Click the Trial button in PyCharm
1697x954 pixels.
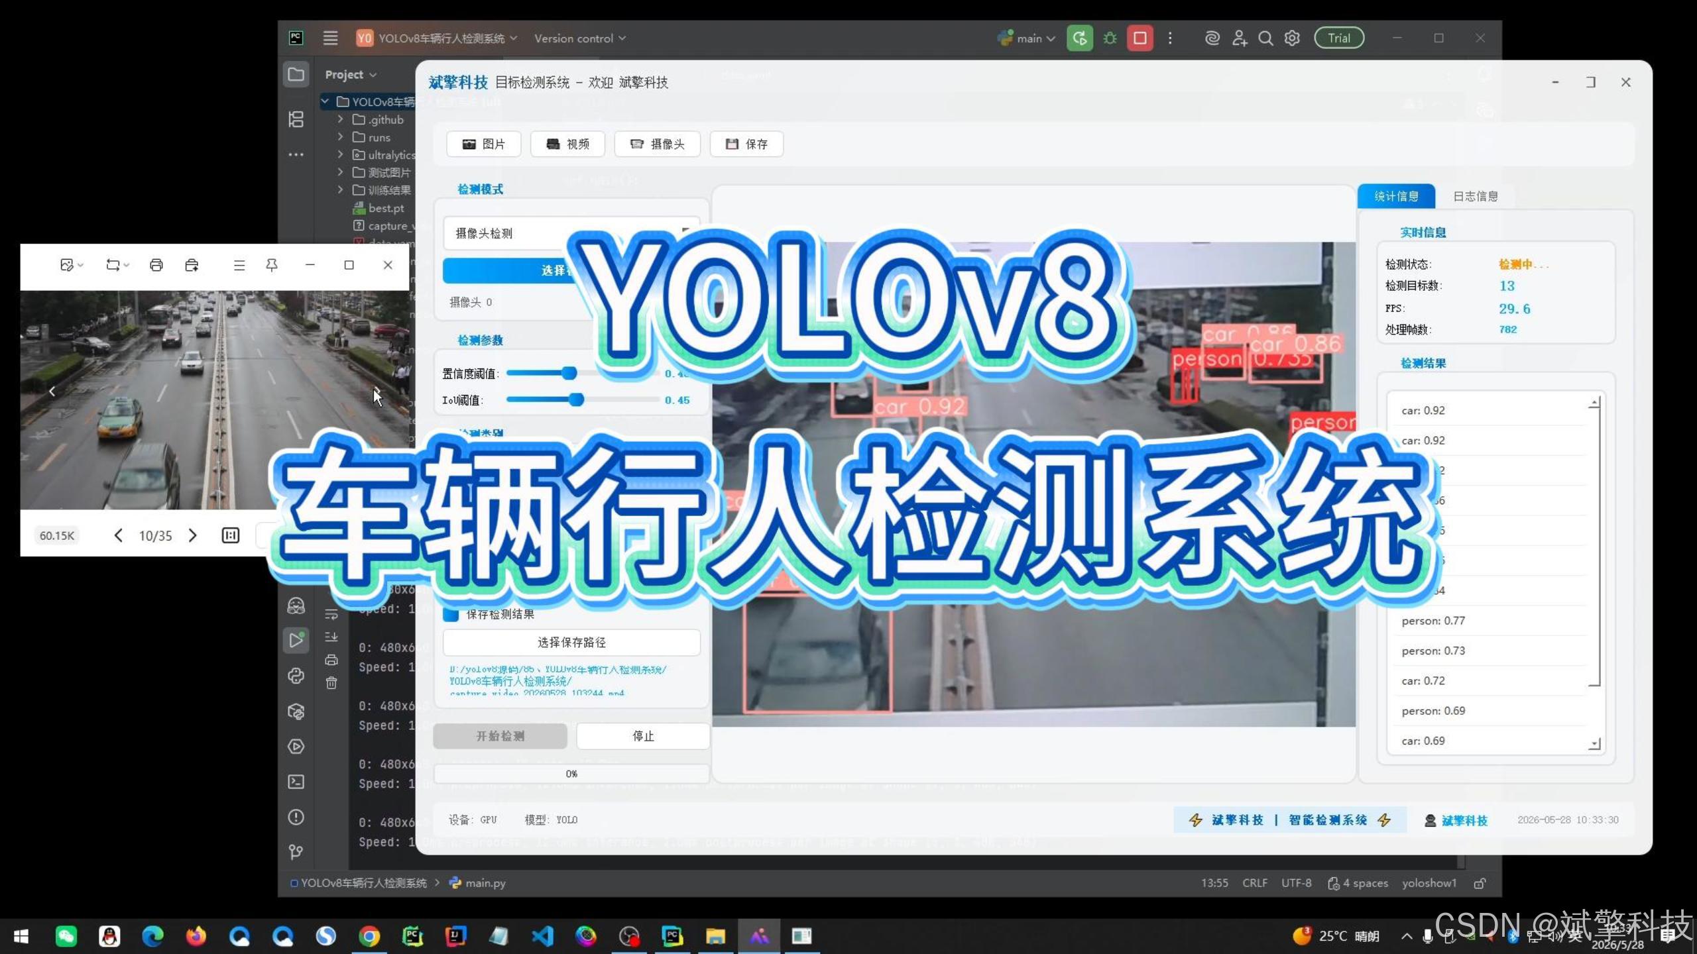coord(1339,38)
